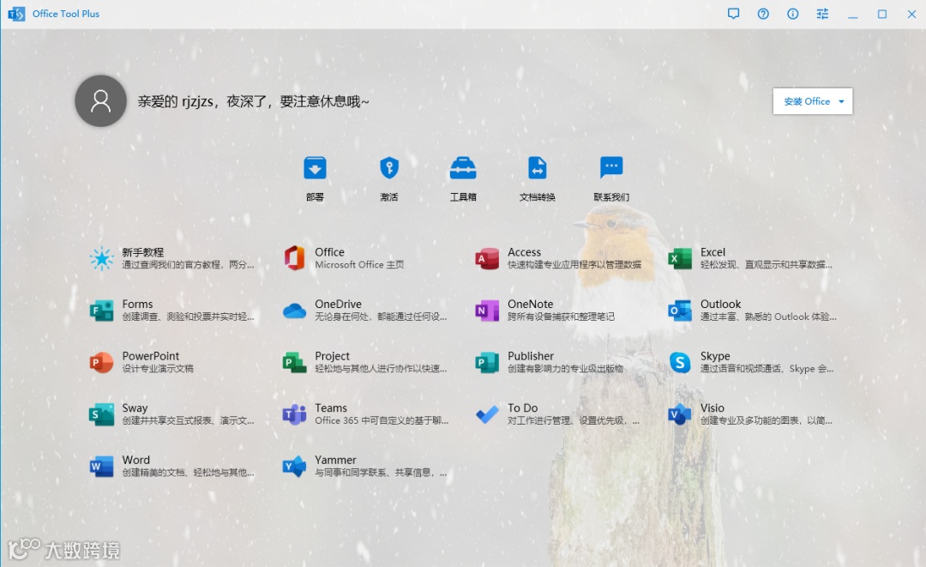Click the To Do checkmark icon
The width and height of the screenshot is (926, 567).
(487, 414)
